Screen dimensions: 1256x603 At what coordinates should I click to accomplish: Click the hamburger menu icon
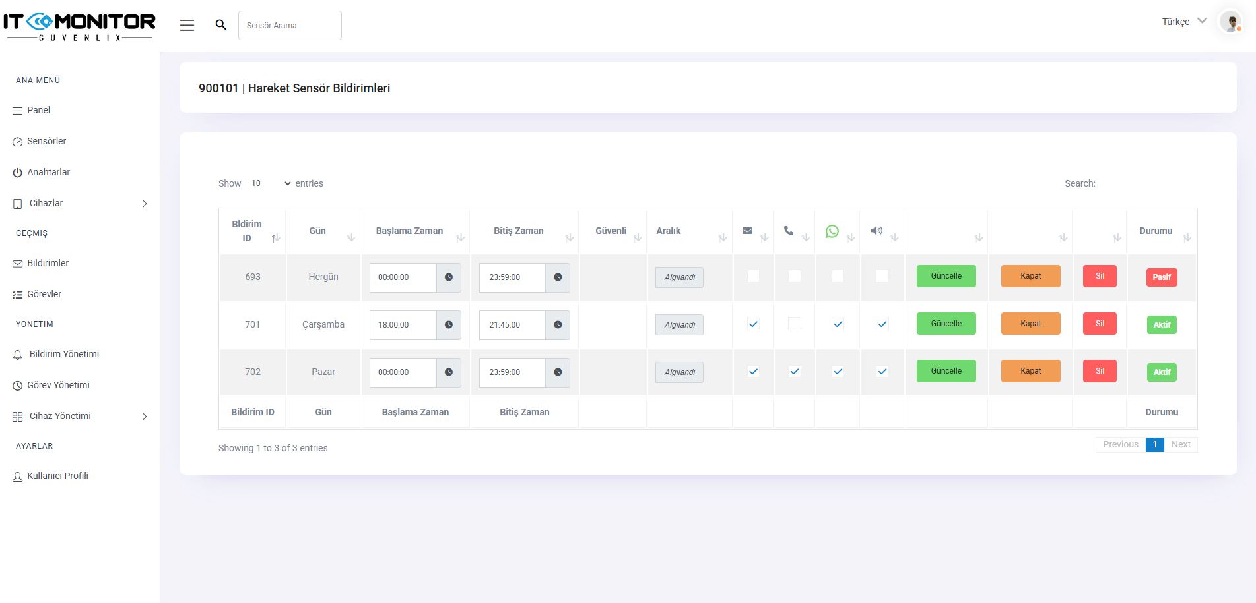187,25
